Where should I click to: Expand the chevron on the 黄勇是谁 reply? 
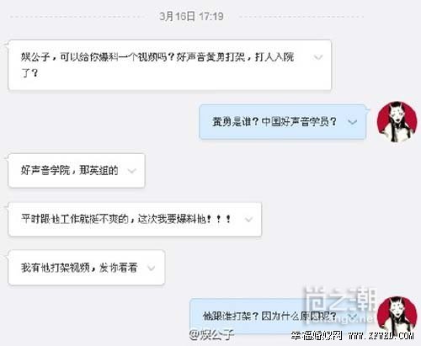352,122
